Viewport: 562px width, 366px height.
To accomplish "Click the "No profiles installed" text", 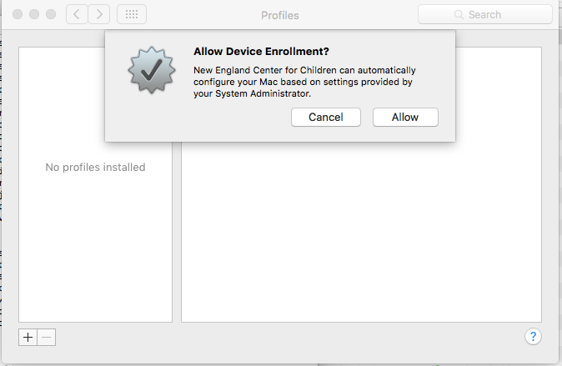I will (x=95, y=167).
